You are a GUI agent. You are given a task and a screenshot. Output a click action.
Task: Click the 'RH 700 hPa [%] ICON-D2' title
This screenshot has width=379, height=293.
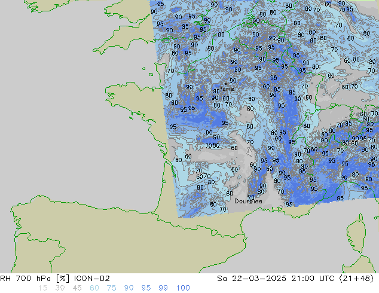55,279
